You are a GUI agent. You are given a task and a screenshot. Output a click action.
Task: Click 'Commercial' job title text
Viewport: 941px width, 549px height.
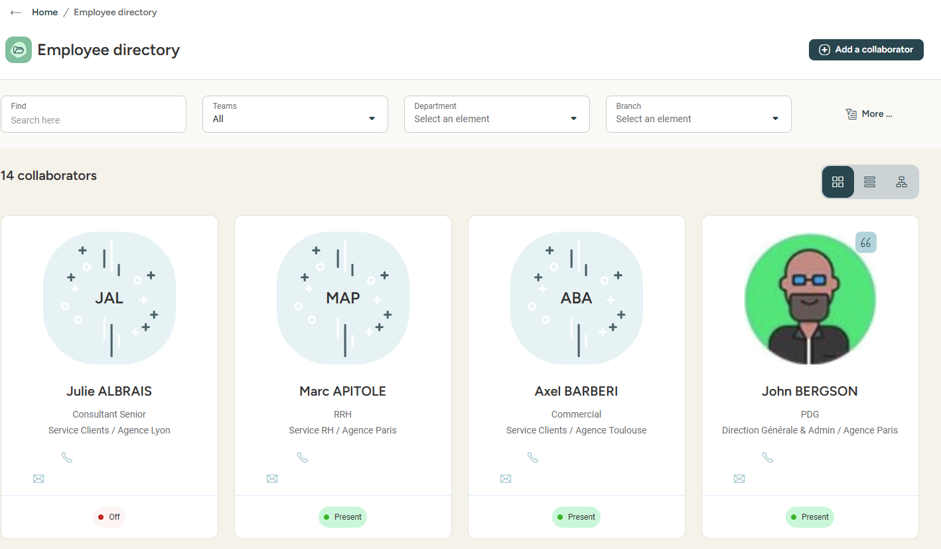(577, 414)
